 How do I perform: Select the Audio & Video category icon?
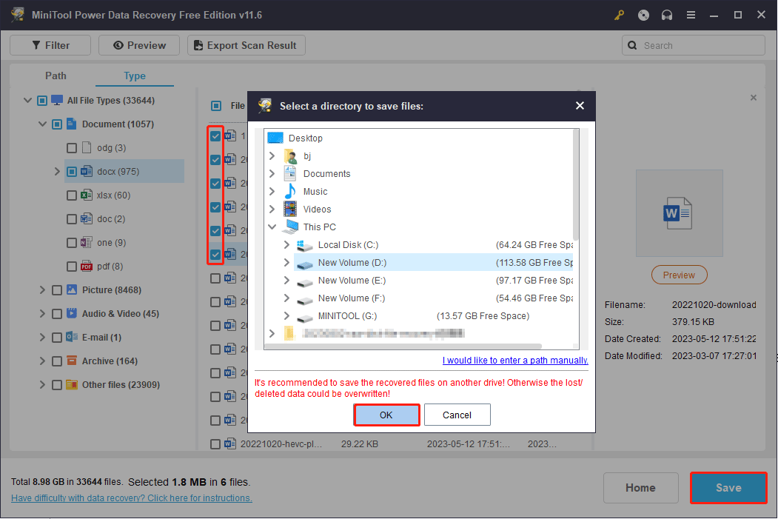tap(72, 313)
